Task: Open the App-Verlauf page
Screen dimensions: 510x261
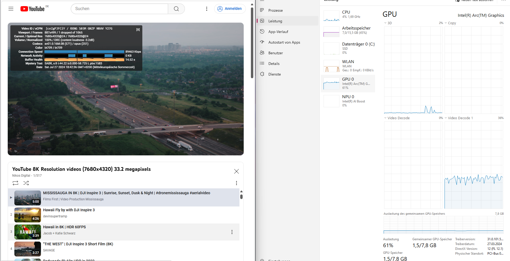Action: 278,32
